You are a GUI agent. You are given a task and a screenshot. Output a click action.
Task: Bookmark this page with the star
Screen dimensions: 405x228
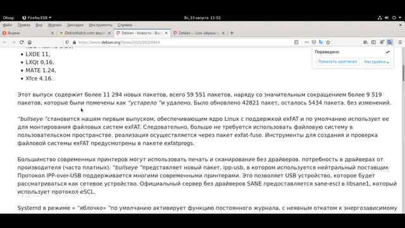tap(328, 42)
